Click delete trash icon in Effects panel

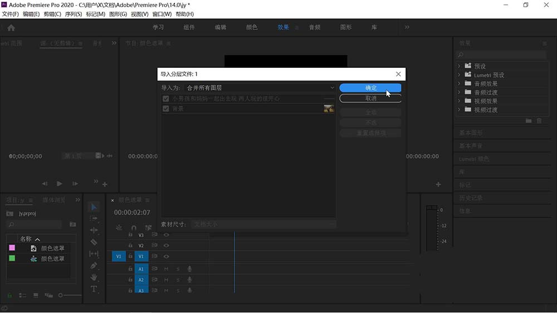539,121
